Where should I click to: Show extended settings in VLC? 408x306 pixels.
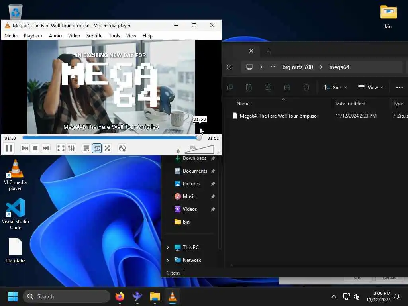click(71, 148)
